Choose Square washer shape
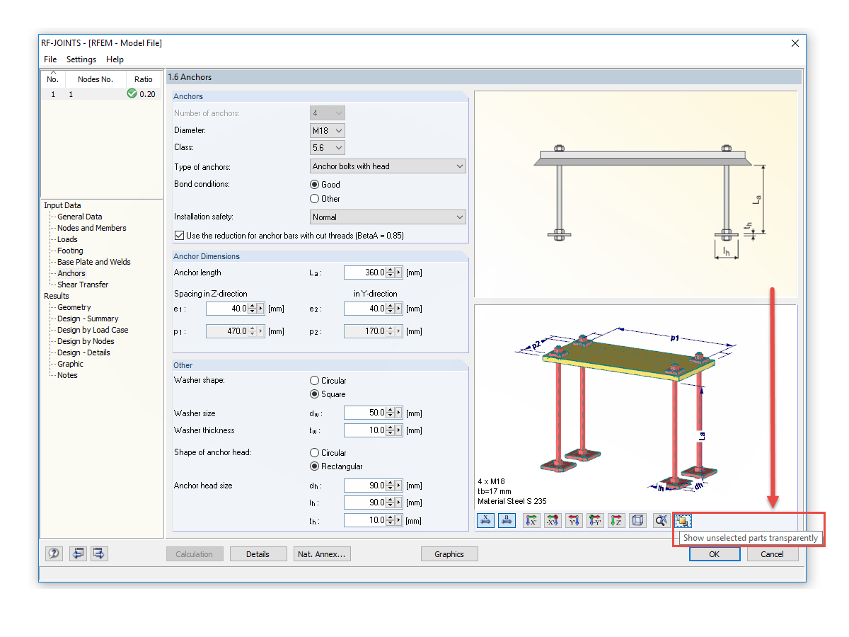Image resolution: width=849 pixels, height=637 pixels. tap(315, 394)
